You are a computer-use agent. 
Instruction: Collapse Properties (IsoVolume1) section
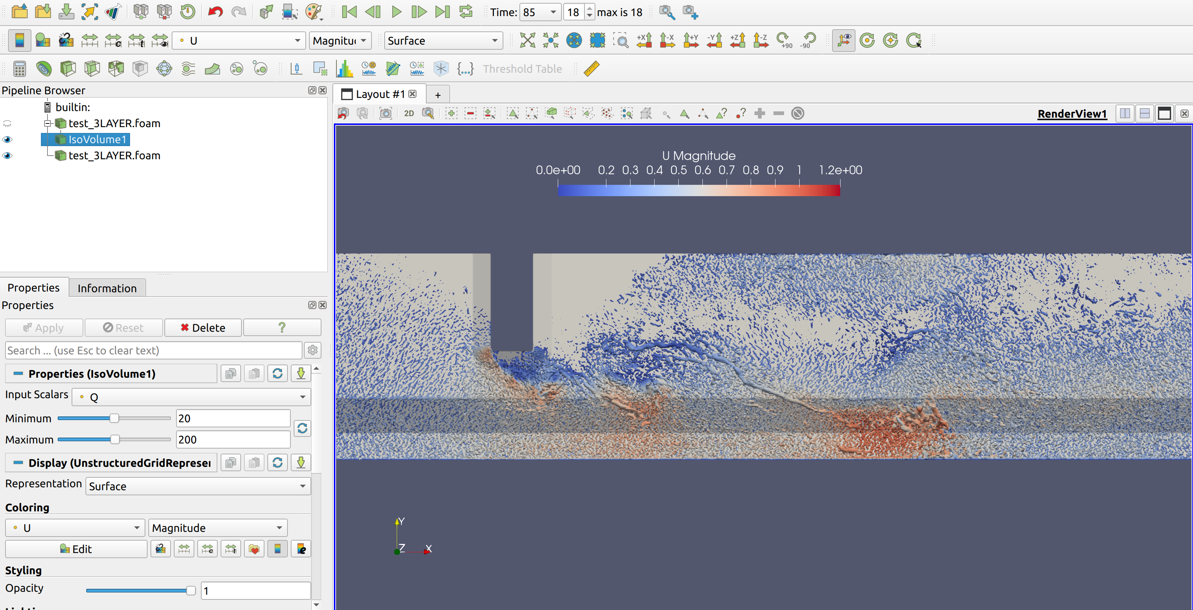[18, 374]
